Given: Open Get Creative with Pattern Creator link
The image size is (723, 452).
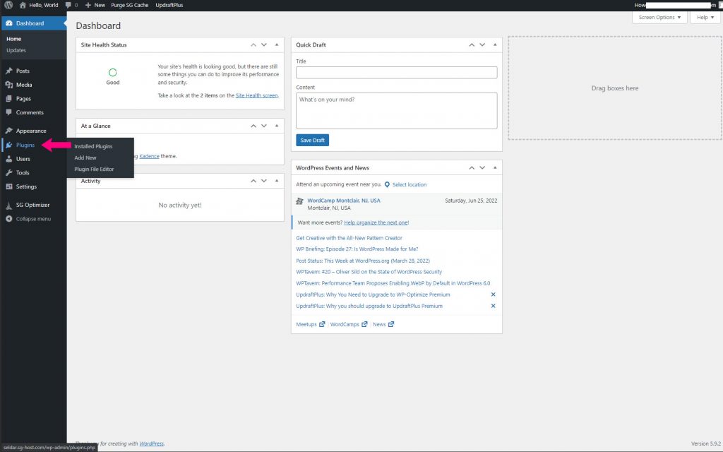Looking at the screenshot, I should 349,238.
